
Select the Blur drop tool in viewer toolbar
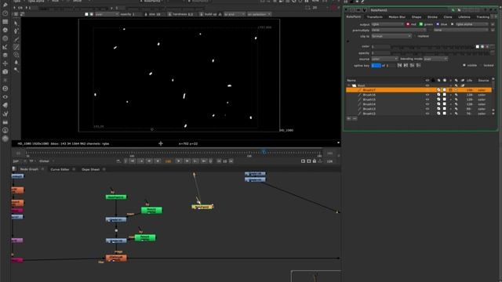16,63
